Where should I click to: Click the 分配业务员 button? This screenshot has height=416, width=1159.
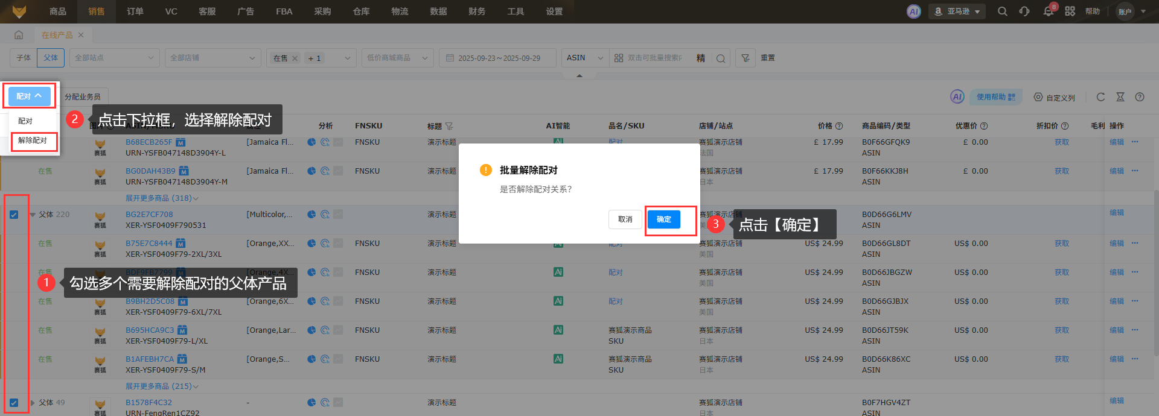[83, 96]
